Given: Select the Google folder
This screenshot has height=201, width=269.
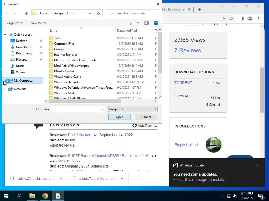Looking at the screenshot, I should click(59, 49).
